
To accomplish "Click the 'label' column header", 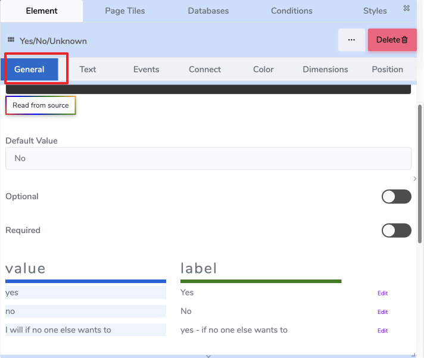I will coord(199,268).
